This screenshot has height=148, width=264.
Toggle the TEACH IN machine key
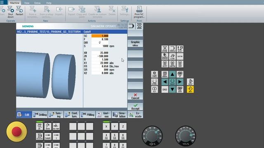[x=40, y=136]
